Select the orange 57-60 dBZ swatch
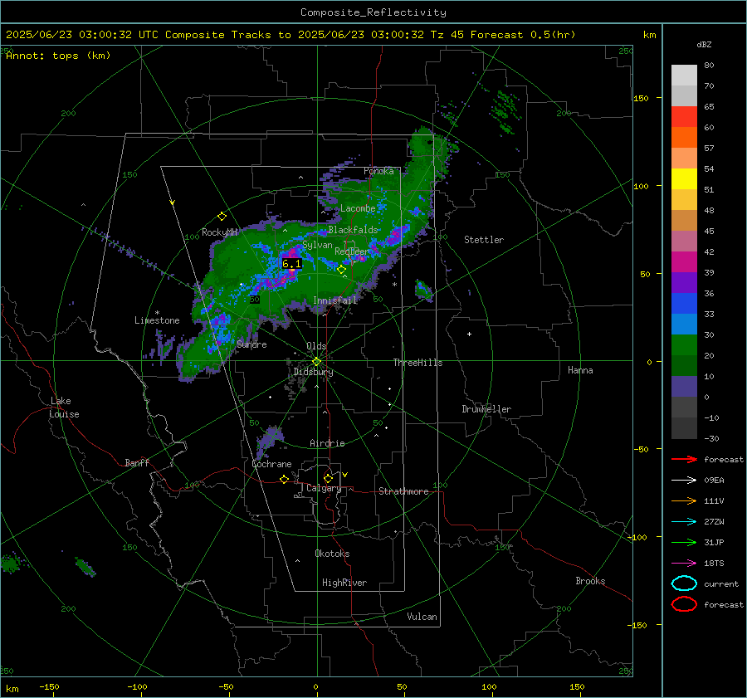 (x=684, y=138)
